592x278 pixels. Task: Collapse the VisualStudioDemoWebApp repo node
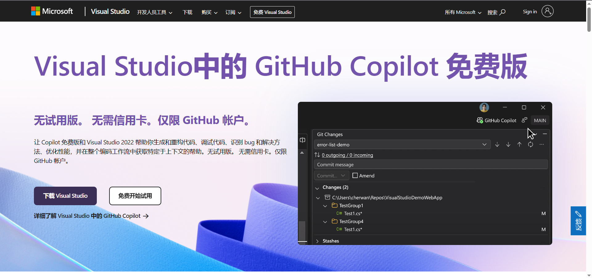[318, 198]
